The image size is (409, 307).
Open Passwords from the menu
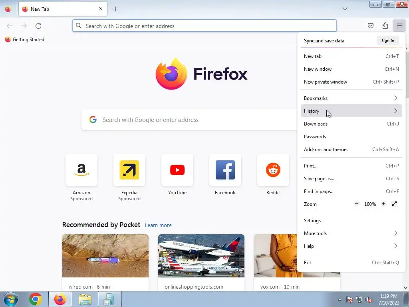pos(351,137)
